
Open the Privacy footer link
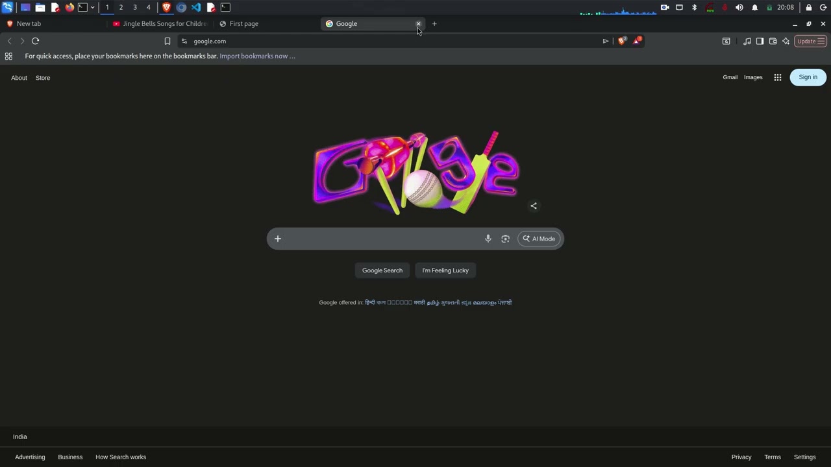[741, 457]
